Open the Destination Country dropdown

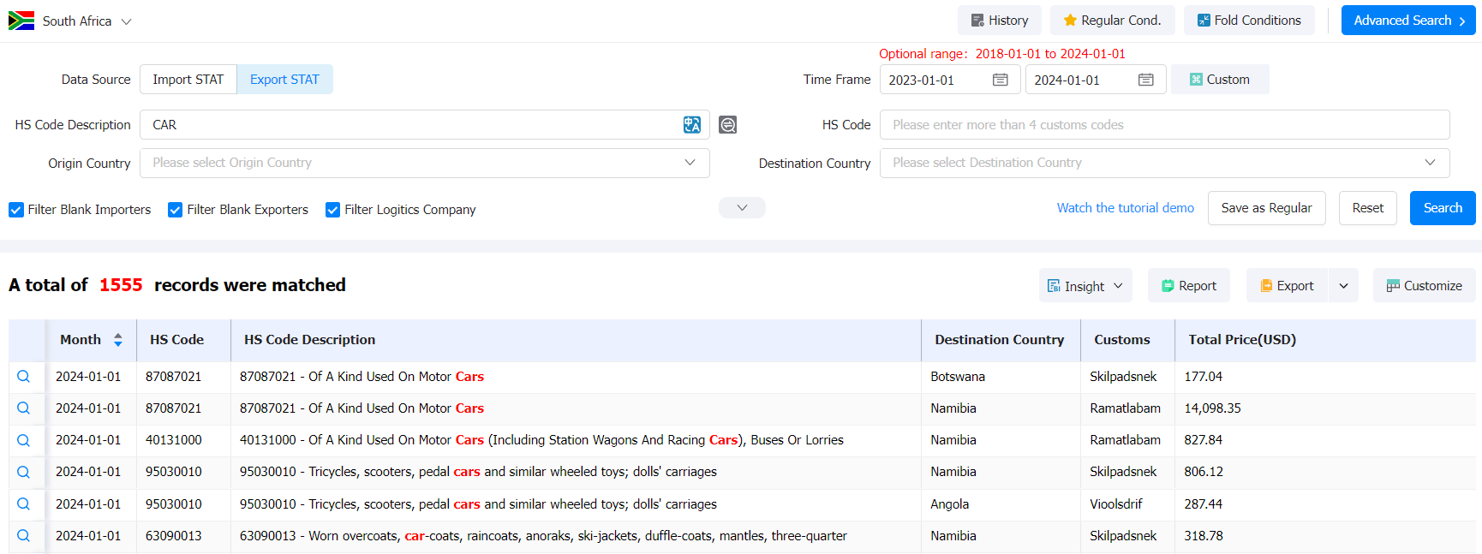1163,163
